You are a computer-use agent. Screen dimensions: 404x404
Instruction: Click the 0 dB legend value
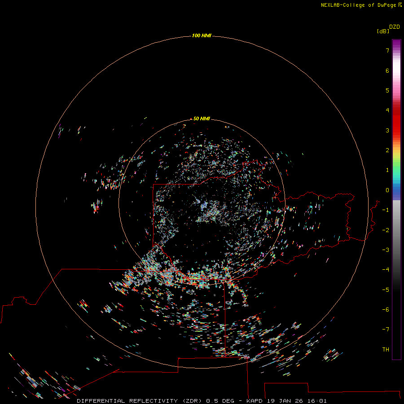pyautogui.click(x=387, y=190)
